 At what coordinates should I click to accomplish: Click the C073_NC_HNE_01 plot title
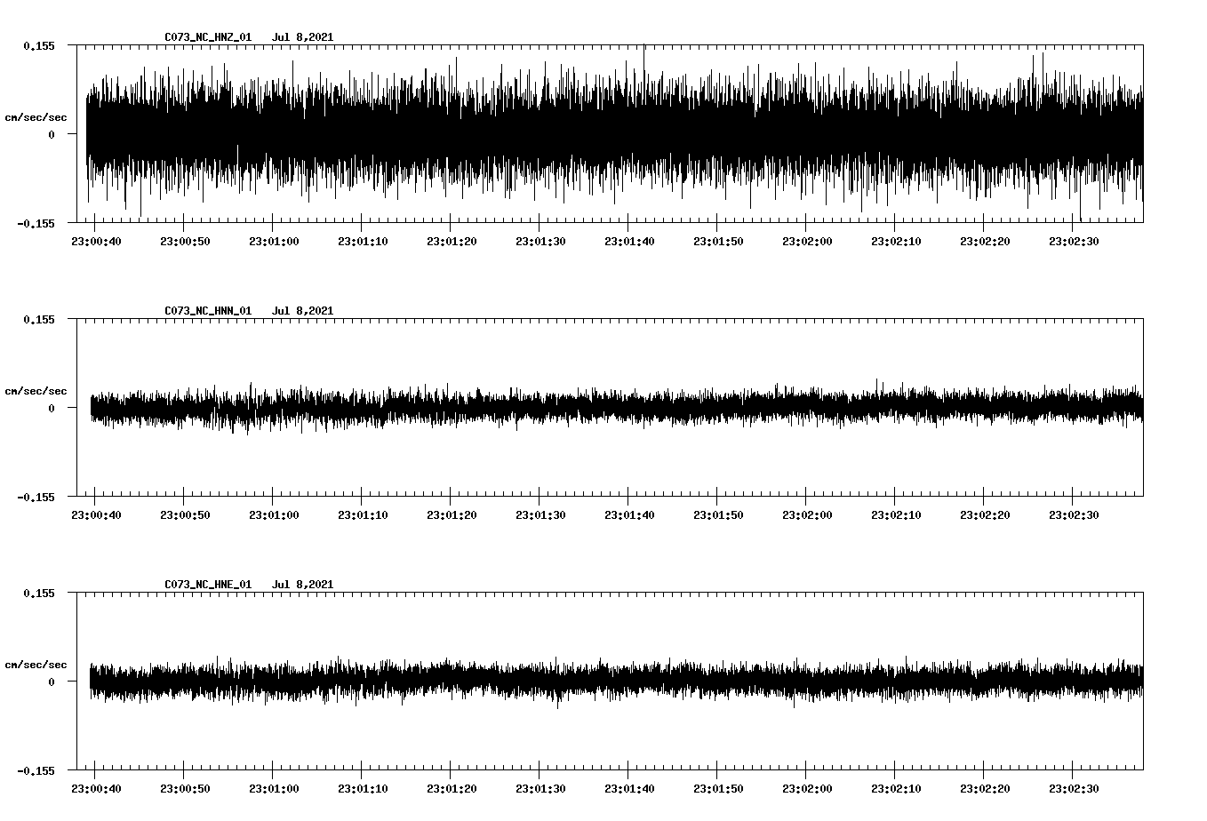point(208,585)
